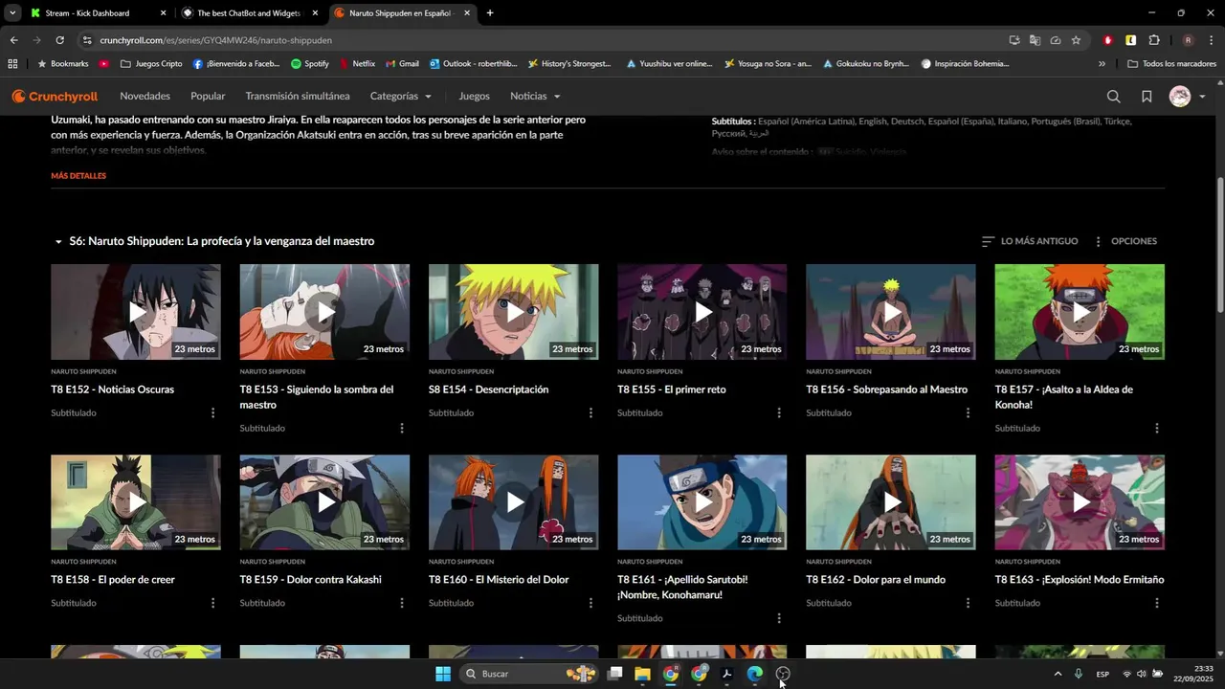The height and width of the screenshot is (689, 1225).
Task: Open the Novedades menu item
Action: 145,97
